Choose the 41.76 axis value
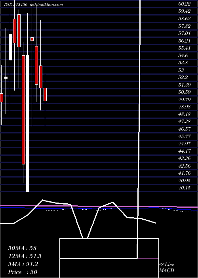This screenshot has height=278, width=198. click(185, 173)
